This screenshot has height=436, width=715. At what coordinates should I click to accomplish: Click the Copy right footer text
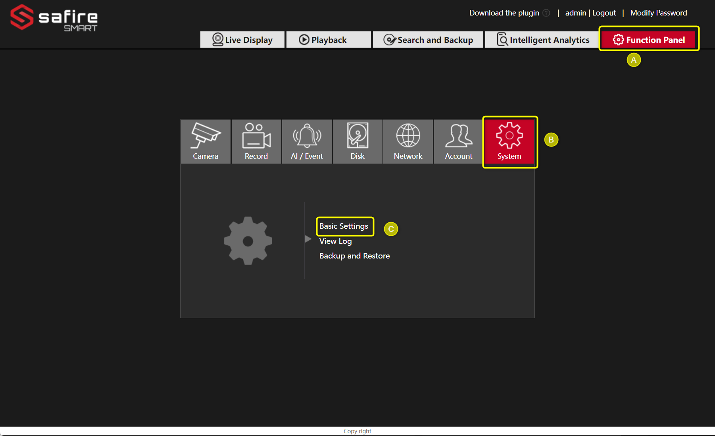pos(357,431)
